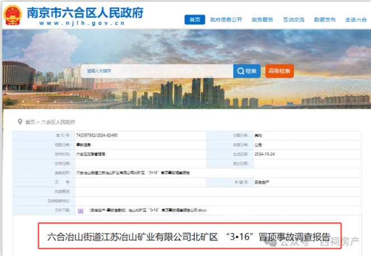Click 六合区人民政府 breadcrumb link
The height and width of the screenshot is (256, 371).
pos(58,122)
